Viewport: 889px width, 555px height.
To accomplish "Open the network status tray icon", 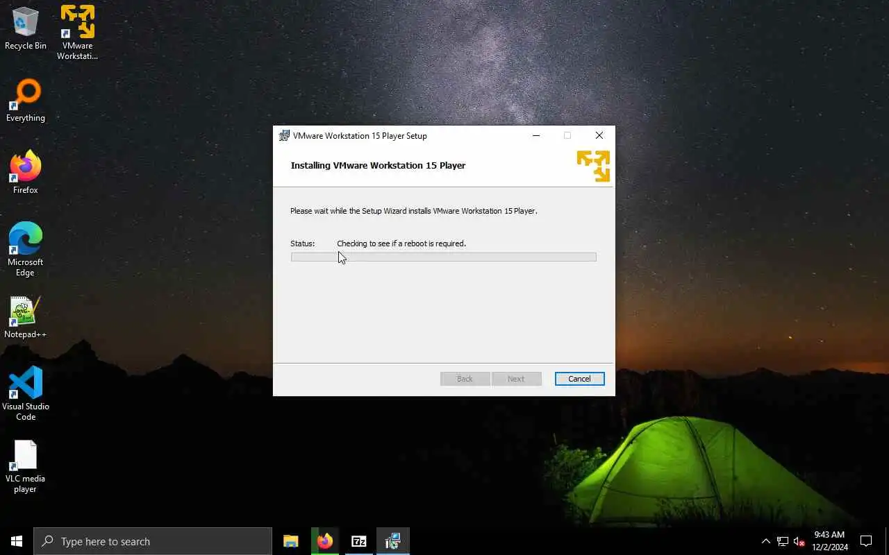I will 783,541.
